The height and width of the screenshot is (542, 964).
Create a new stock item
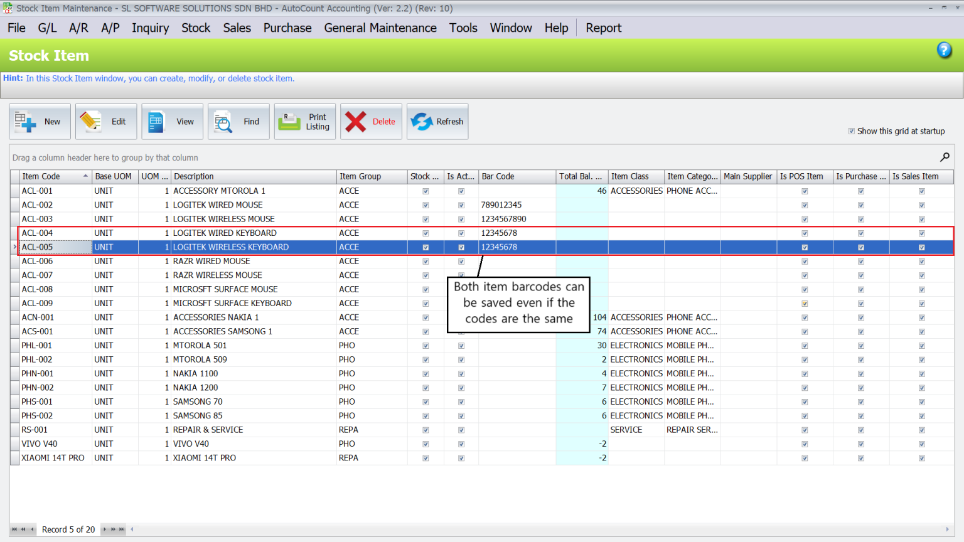coord(40,121)
